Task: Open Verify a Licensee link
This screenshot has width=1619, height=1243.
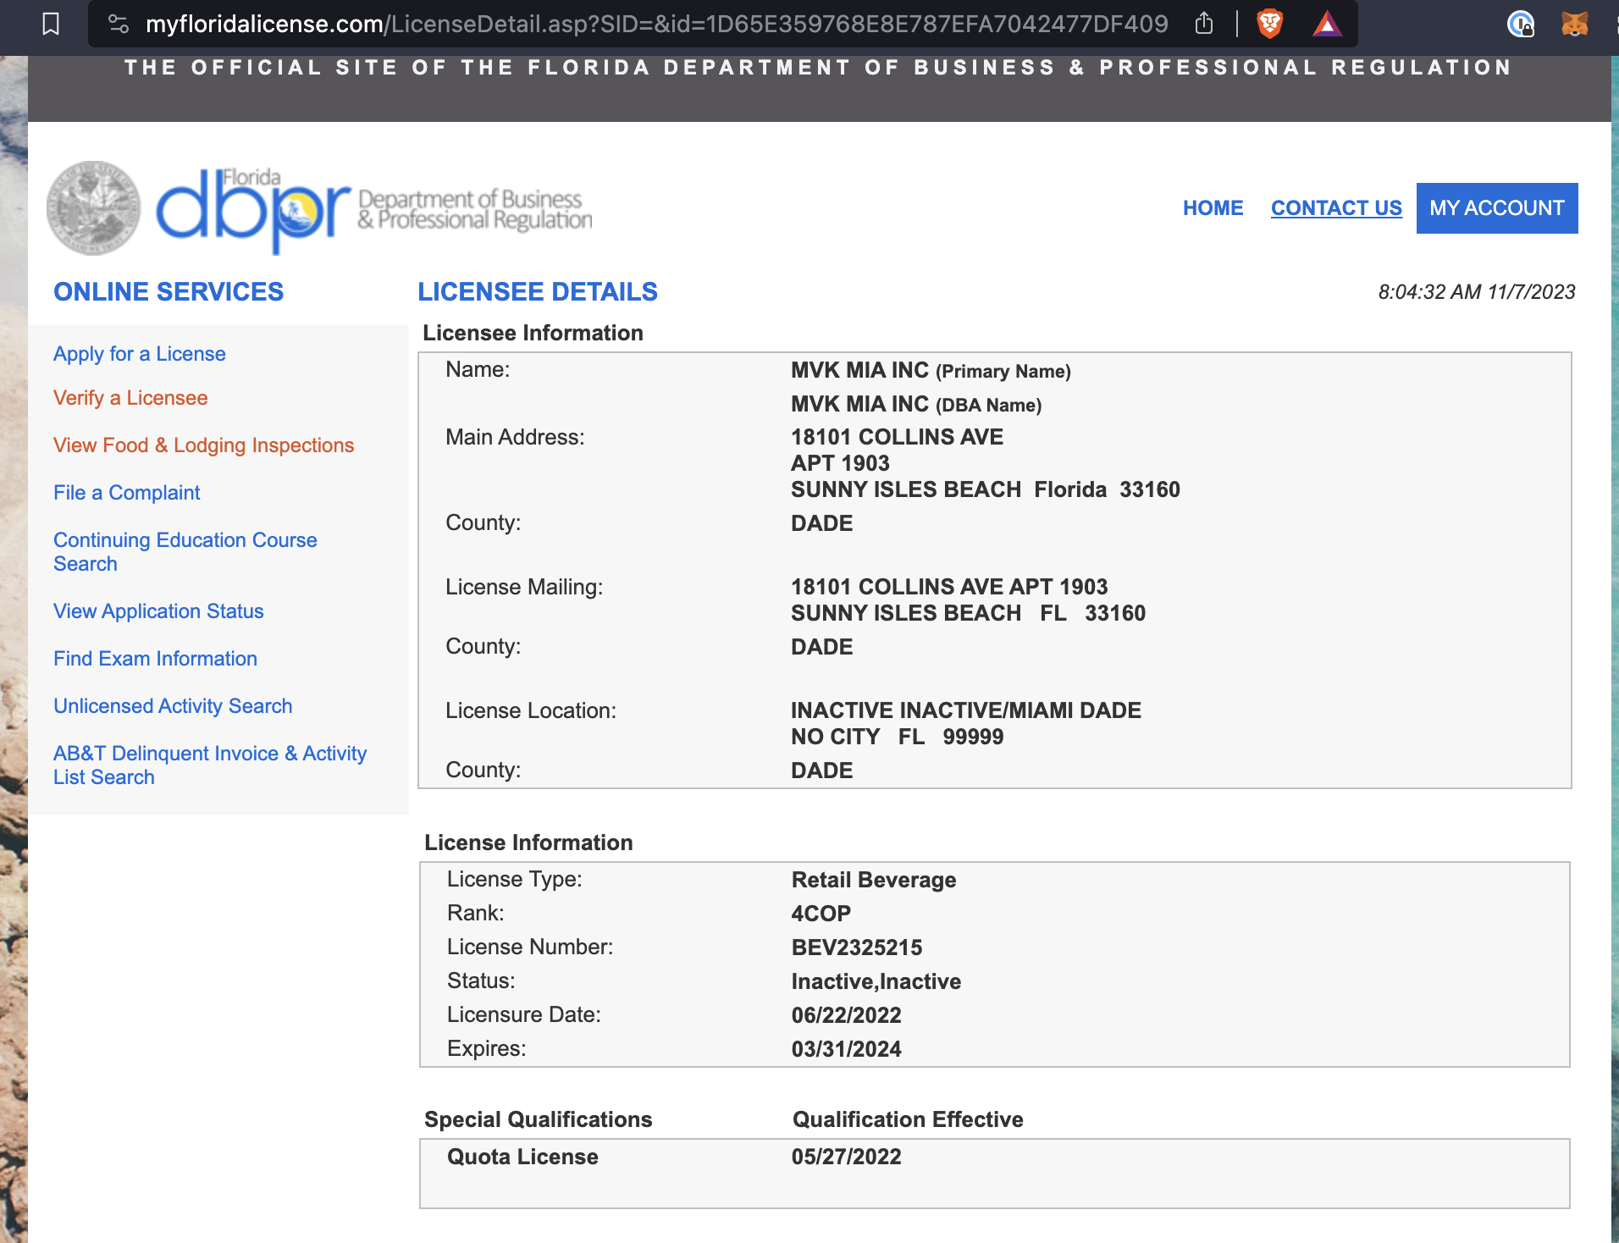Action: pos(130,398)
